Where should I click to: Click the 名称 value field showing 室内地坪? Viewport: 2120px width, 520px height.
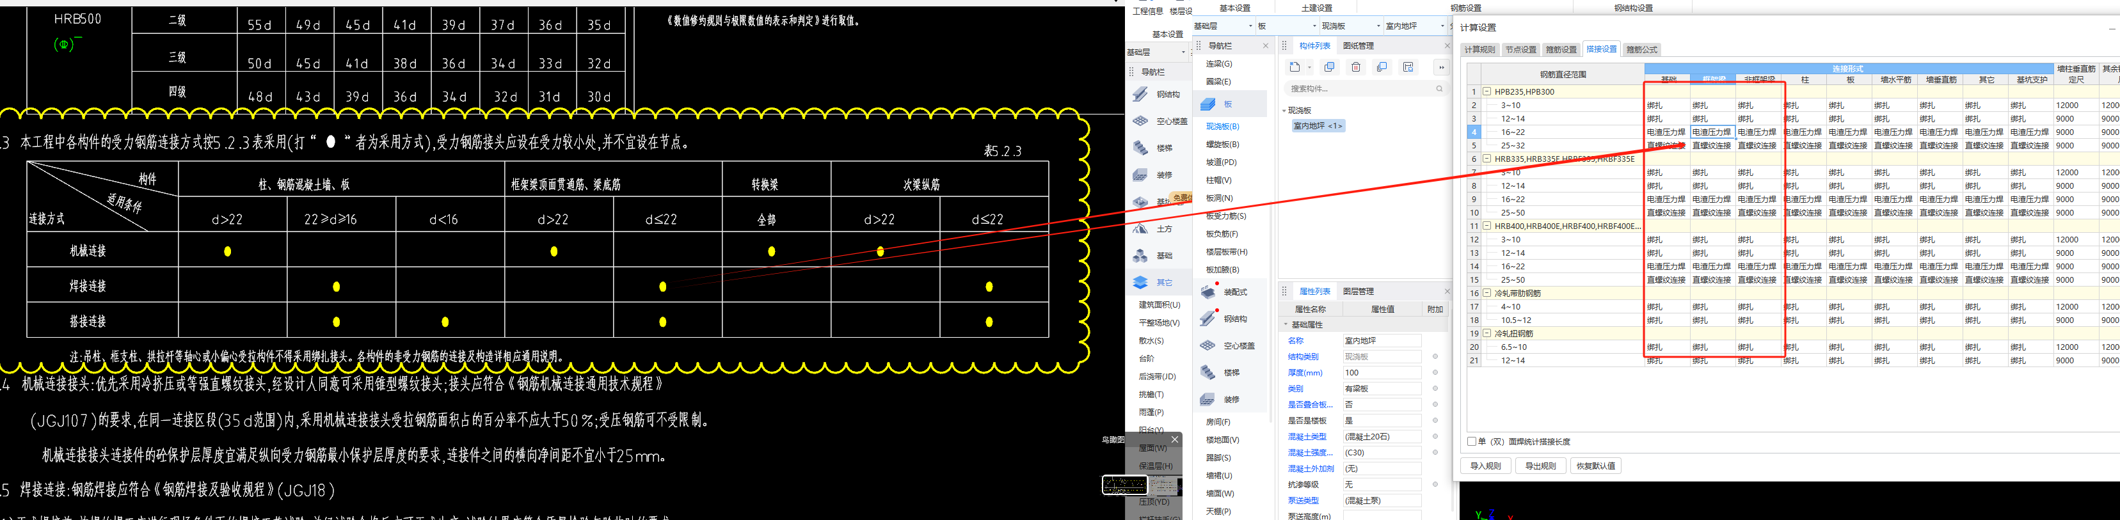pyautogui.click(x=1382, y=341)
